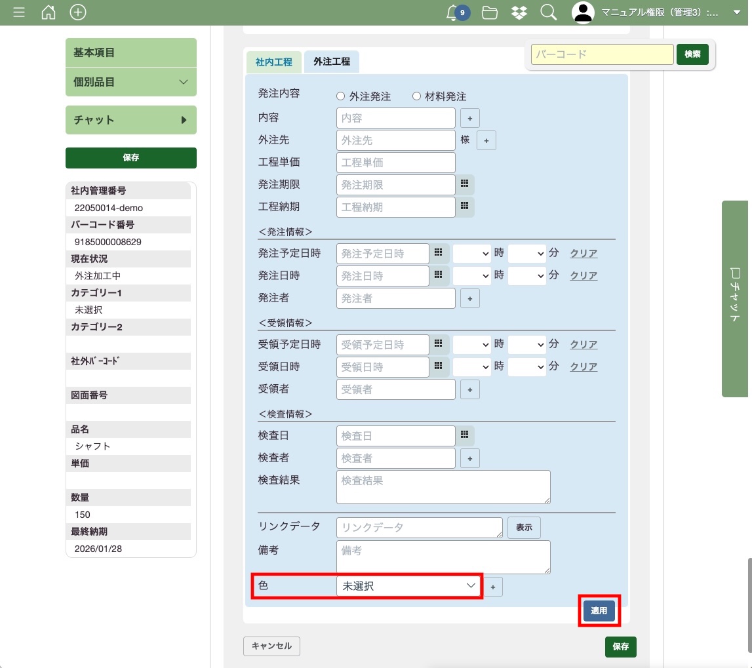Open the user account dropdown arrow
The width and height of the screenshot is (752, 668).
tap(736, 12)
